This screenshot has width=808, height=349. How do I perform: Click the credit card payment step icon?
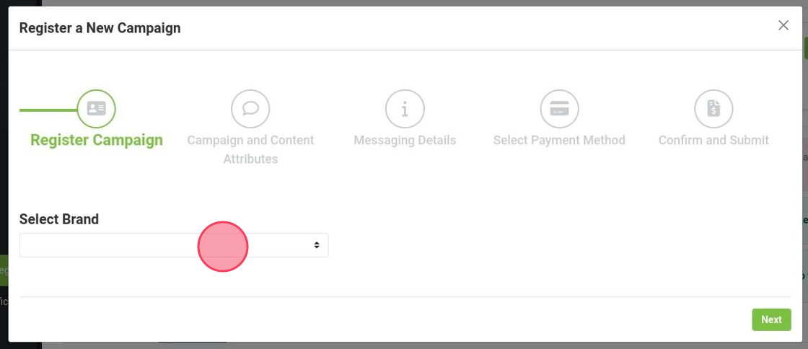coord(559,109)
